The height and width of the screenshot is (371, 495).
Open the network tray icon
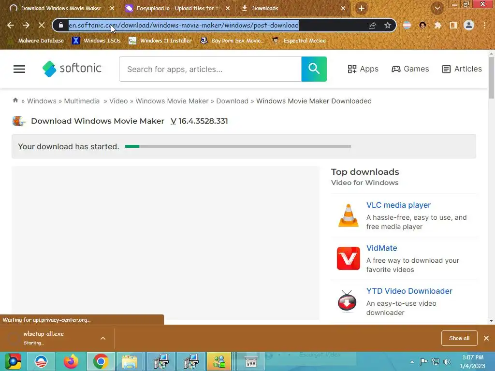click(x=436, y=361)
